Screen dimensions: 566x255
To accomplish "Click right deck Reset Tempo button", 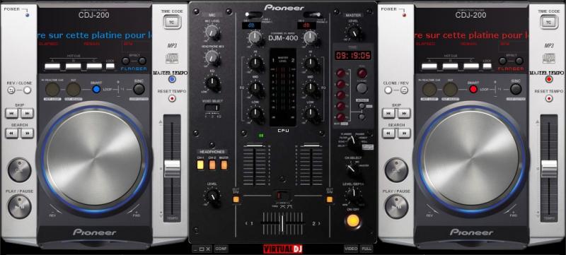I will click(549, 98).
